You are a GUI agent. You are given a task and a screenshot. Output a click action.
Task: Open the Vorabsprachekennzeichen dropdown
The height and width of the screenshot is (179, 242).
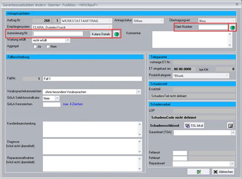tap(139, 92)
